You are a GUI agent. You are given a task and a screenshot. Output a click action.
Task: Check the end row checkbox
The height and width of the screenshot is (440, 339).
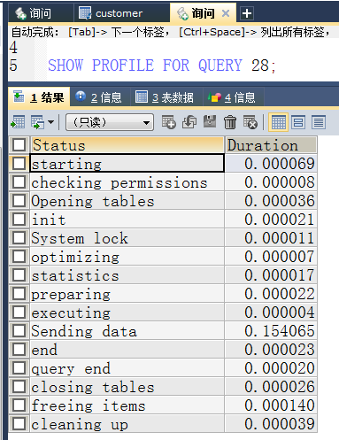[x=19, y=350]
